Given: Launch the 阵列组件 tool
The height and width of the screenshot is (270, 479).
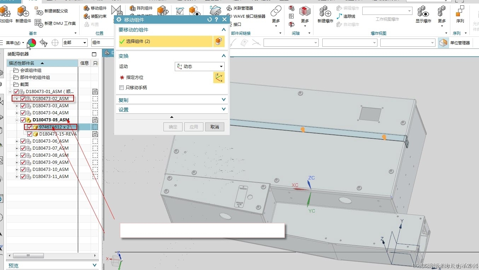Looking at the screenshot, I should 141,8.
